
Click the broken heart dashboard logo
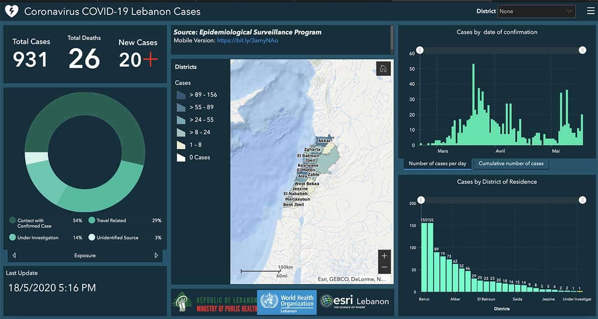11,11
